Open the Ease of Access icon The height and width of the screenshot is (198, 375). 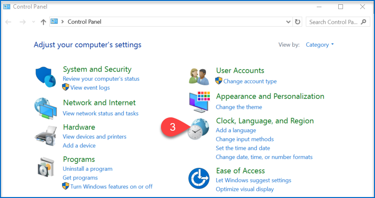pos(199,178)
